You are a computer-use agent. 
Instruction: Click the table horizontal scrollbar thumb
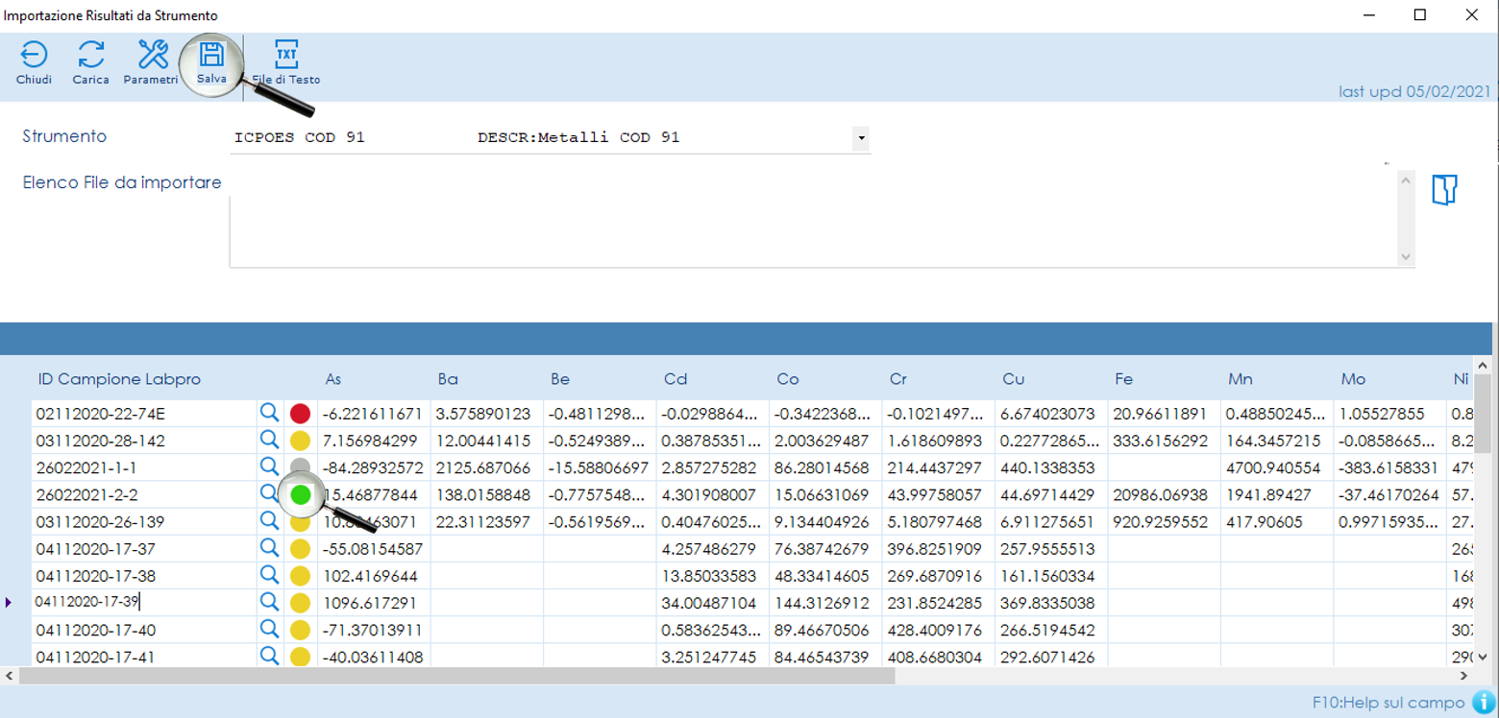coord(456,676)
